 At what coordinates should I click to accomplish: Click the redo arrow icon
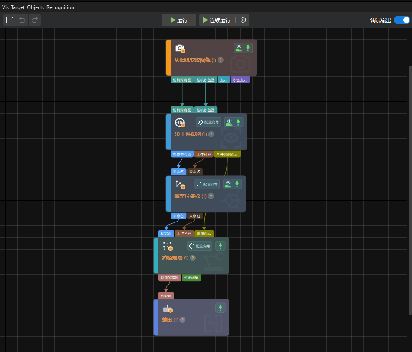pyautogui.click(x=35, y=20)
